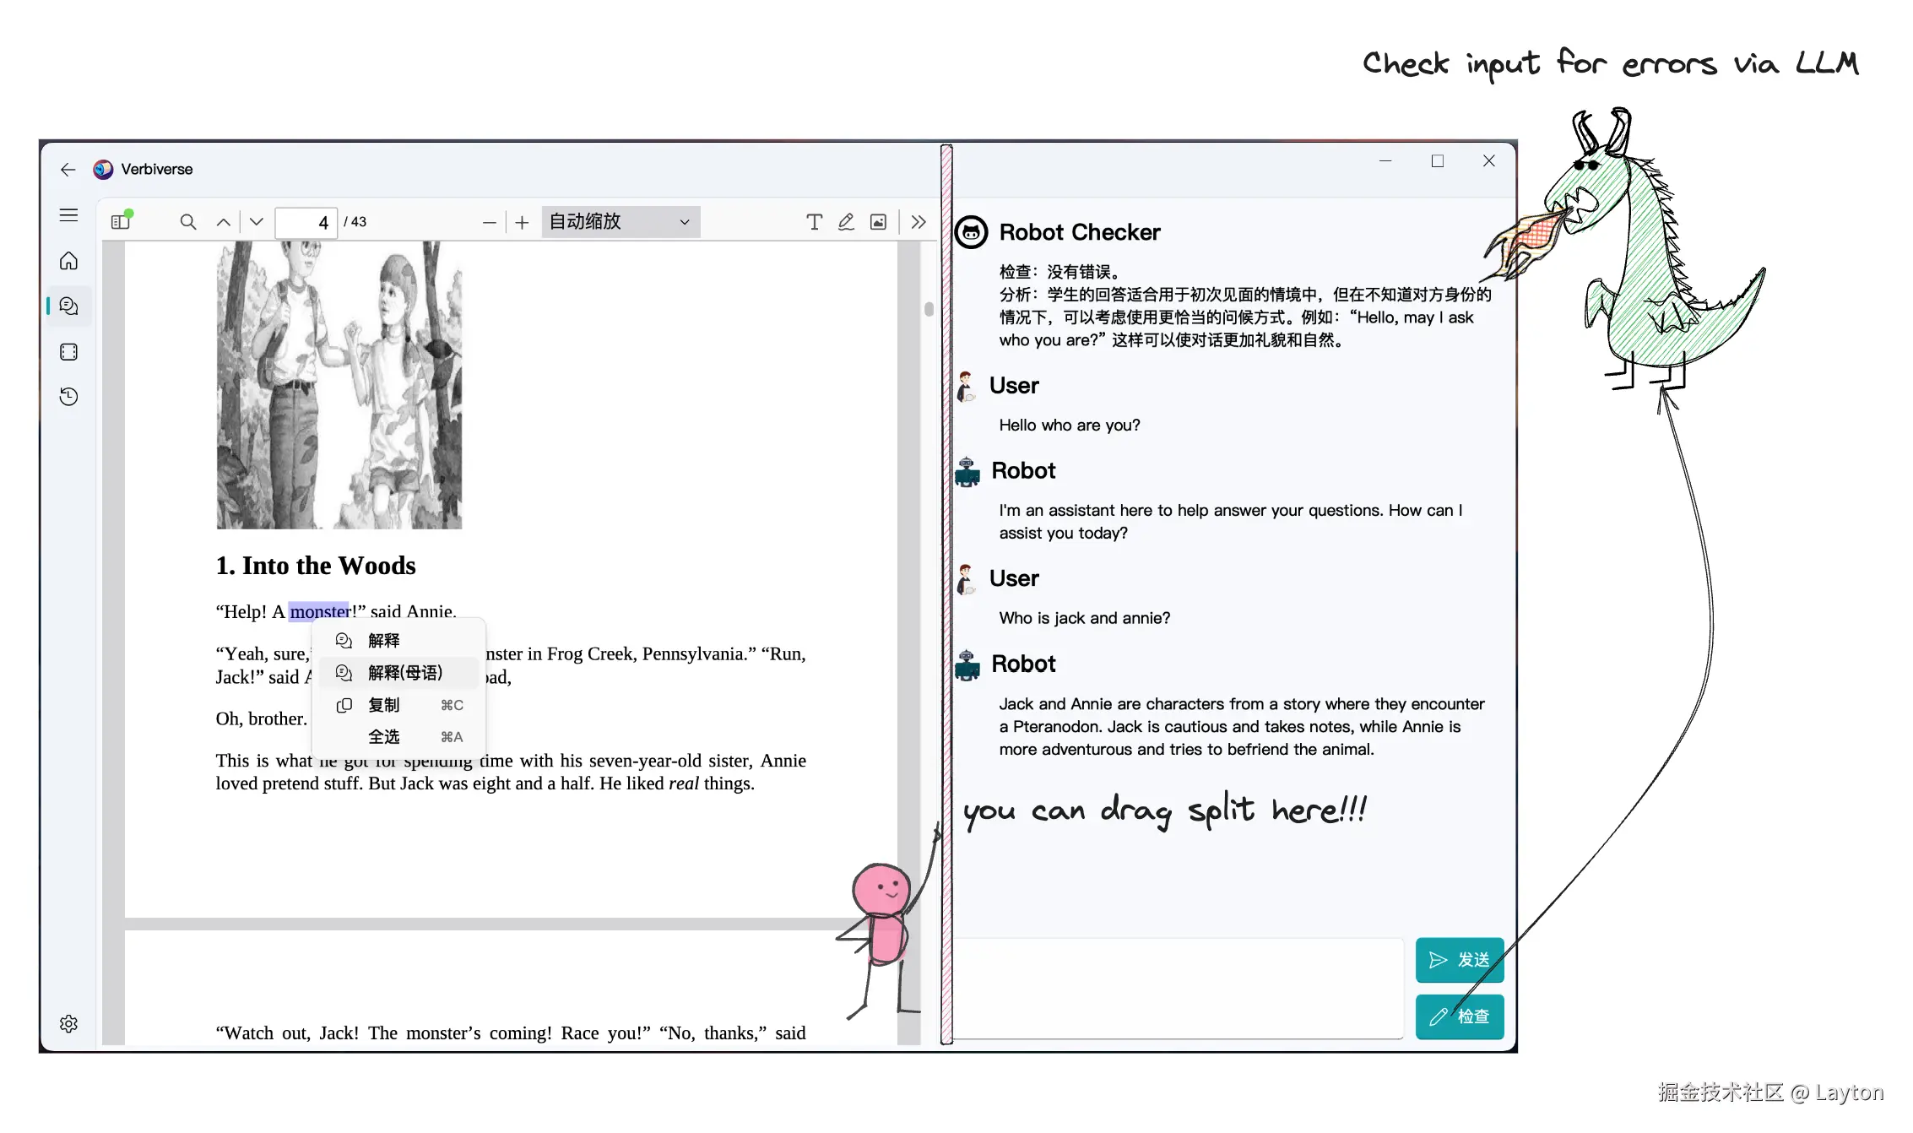Viewport: 1913px width, 1133px height.
Task: Go to Home using the sidebar house icon
Action: tap(68, 261)
